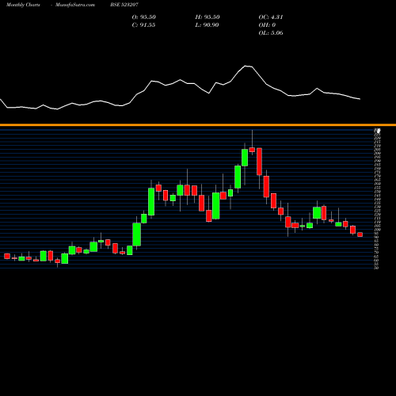This screenshot has width=396, height=396.
Task: Click the low value 'L: 90.90'
Action: coord(207,25)
